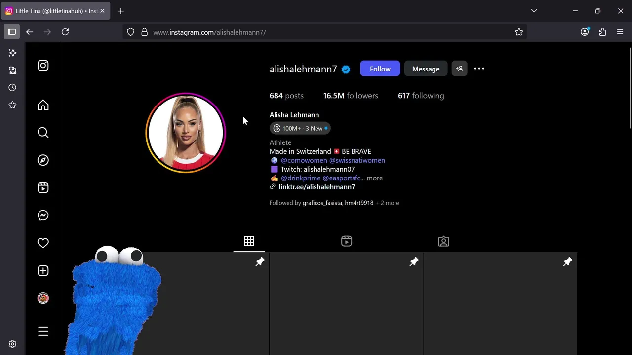The height and width of the screenshot is (355, 632).
Task: Switch to the Reels tab
Action: click(347, 241)
